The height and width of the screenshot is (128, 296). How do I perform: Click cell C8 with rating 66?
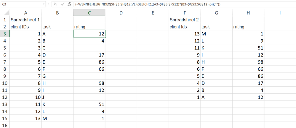tap(89, 69)
